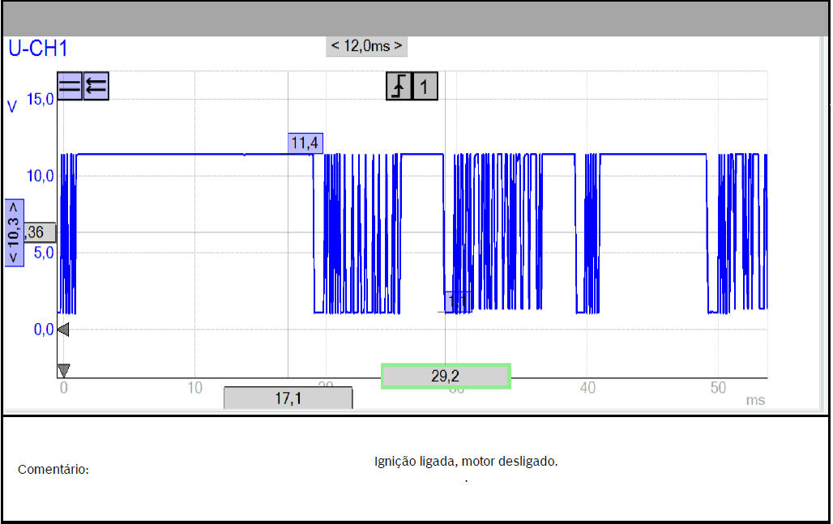Click the rising-edge trigger icon
This screenshot has width=833, height=524.
[x=398, y=87]
